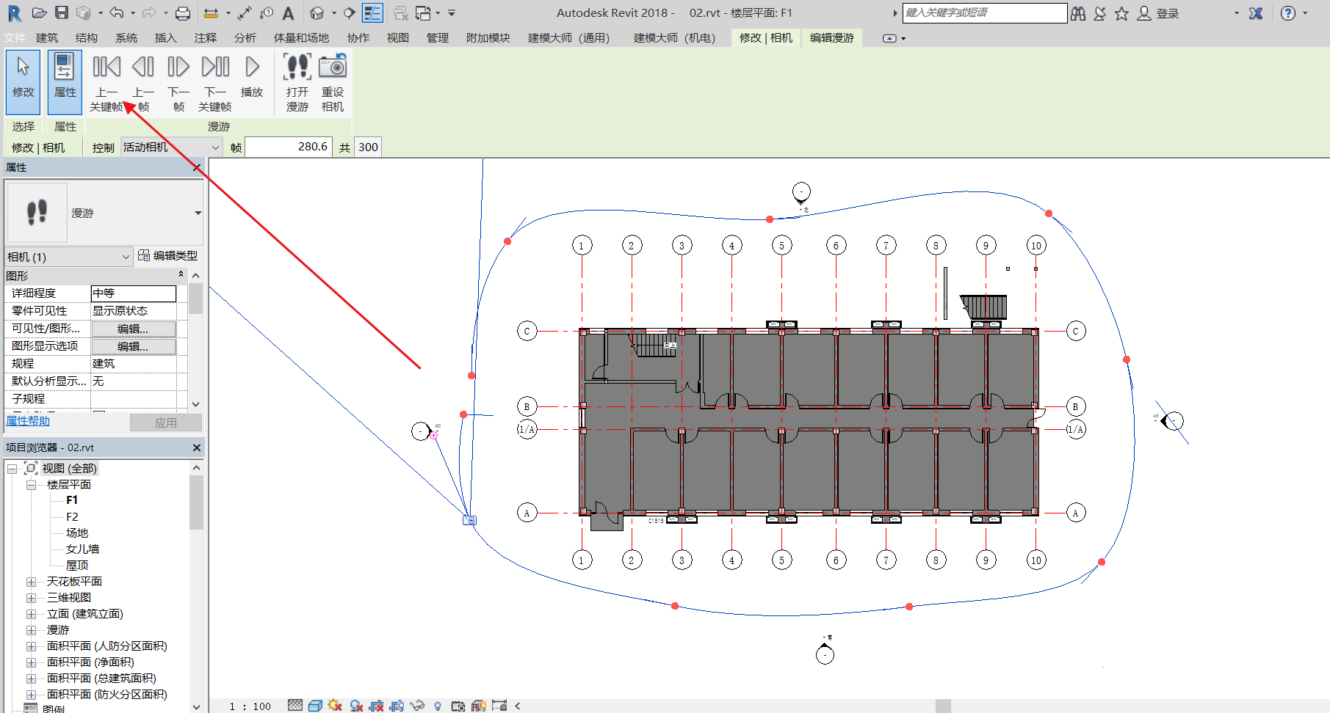Screen dimensions: 1330x713
Task: Open the Walkthrough type selector dropdown
Action: coord(198,213)
